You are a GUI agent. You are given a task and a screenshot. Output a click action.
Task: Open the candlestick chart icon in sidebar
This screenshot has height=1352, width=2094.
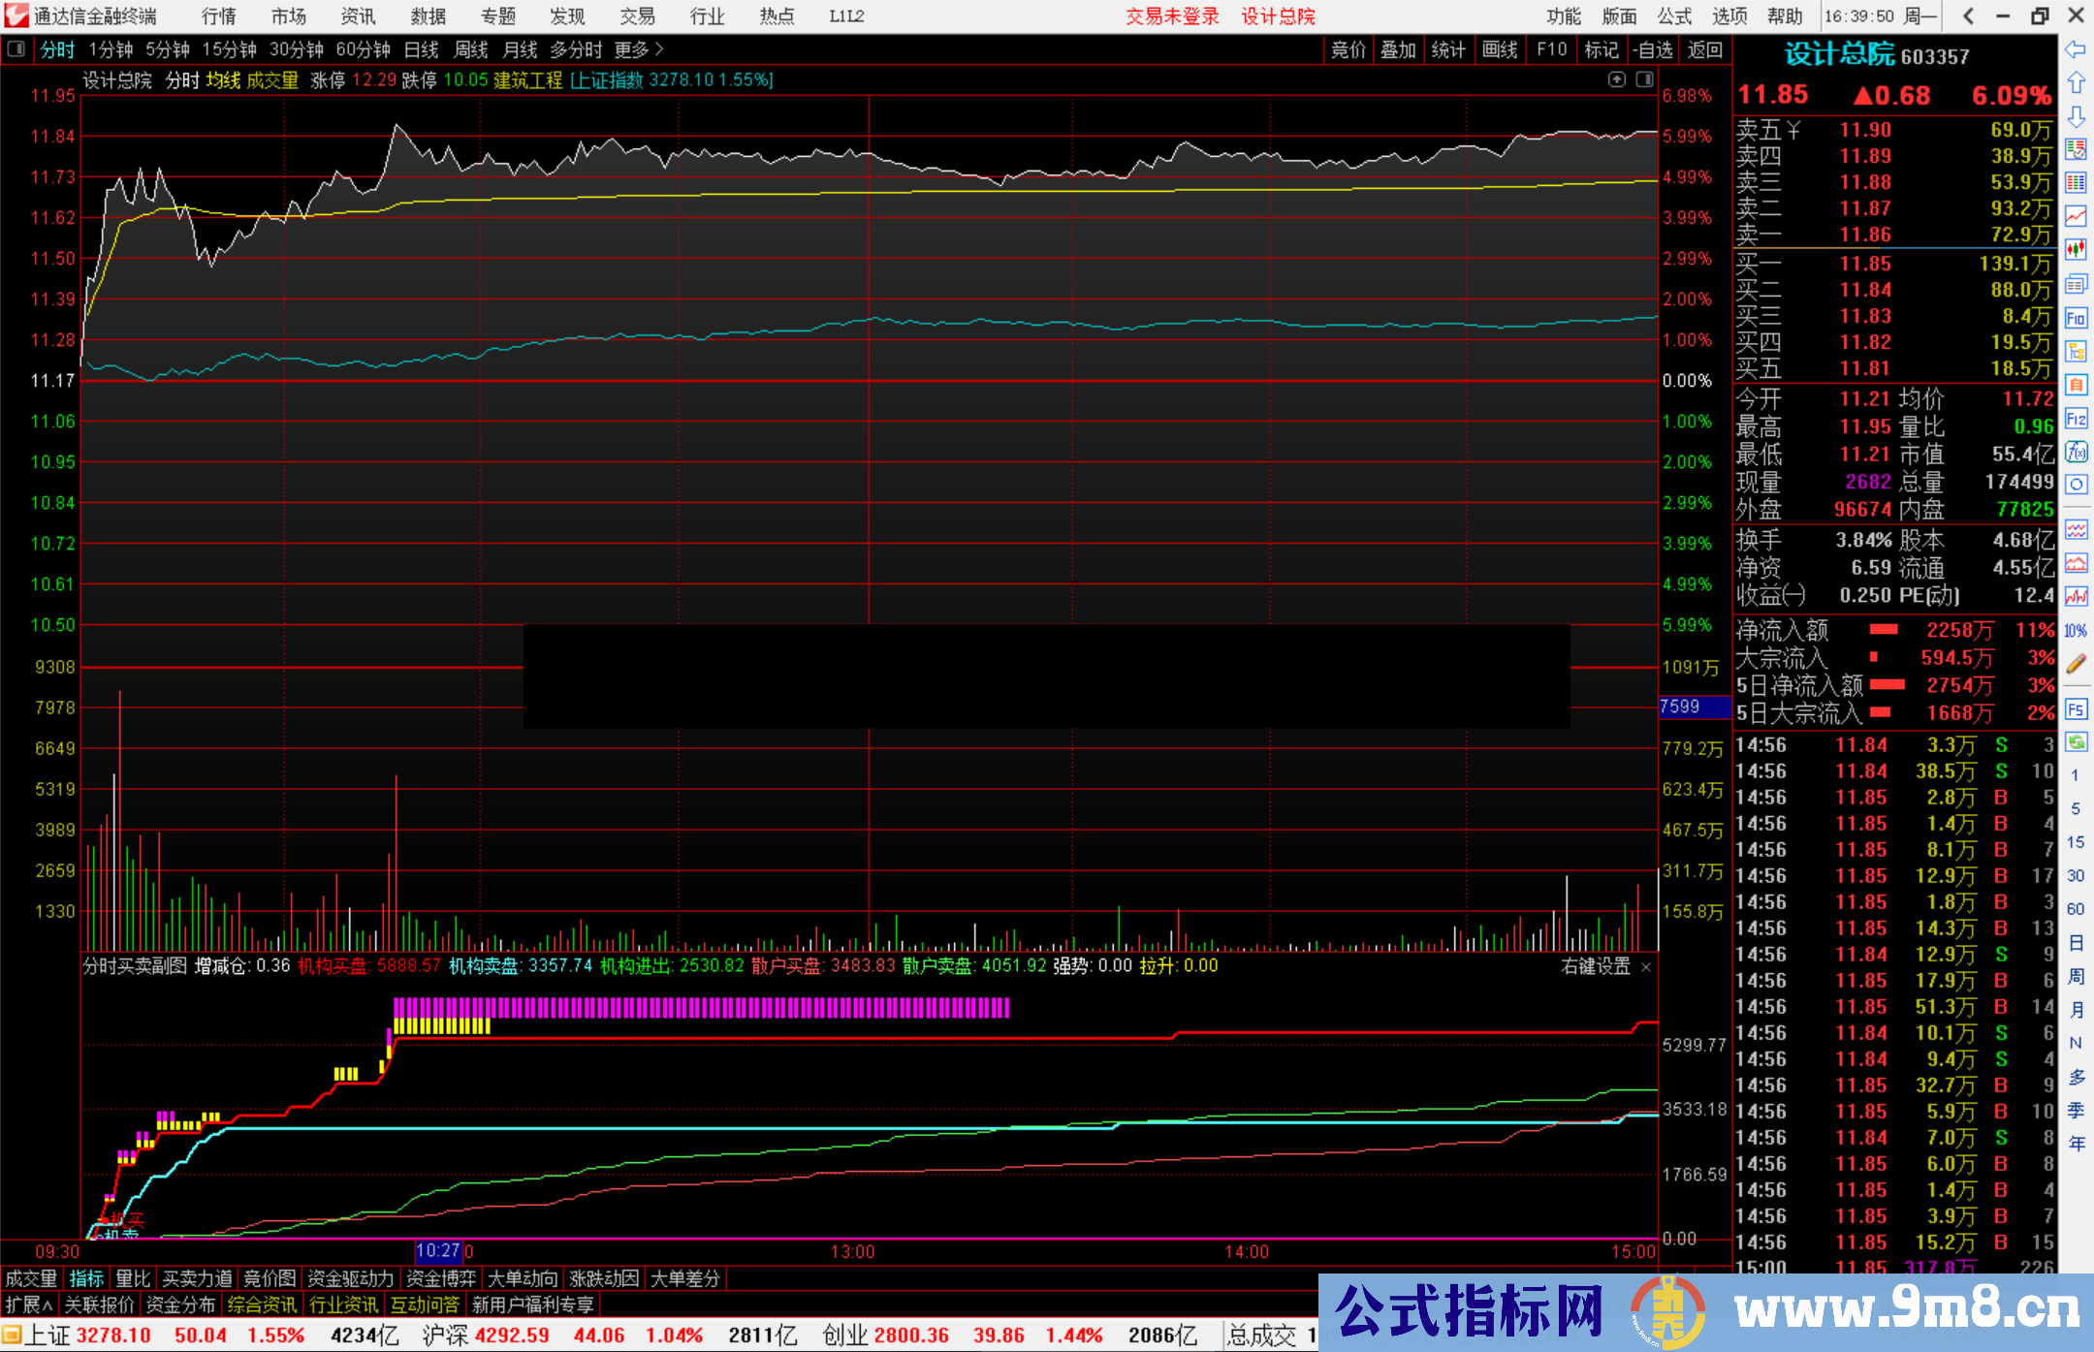(2076, 249)
